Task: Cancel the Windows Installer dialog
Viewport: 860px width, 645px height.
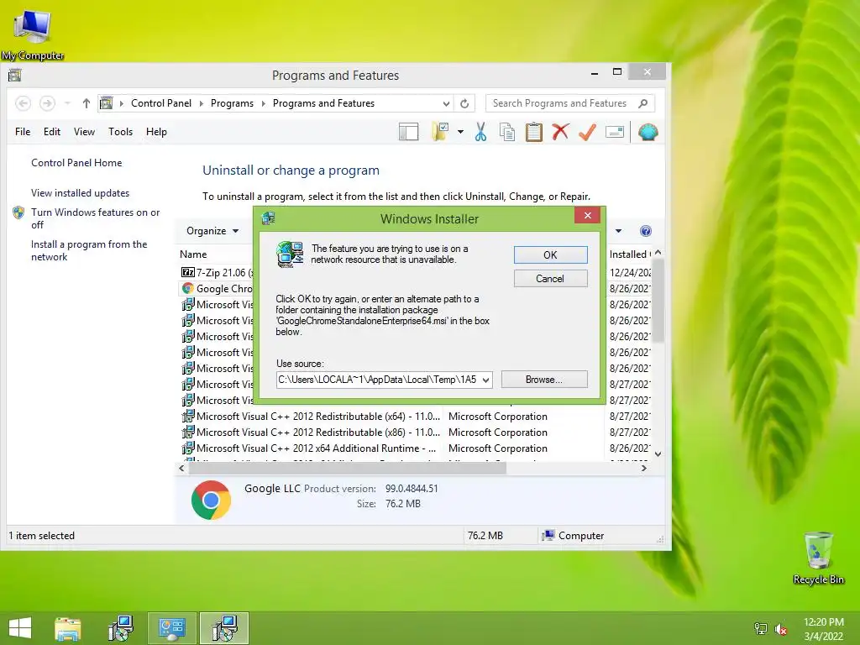Action: [x=550, y=279]
